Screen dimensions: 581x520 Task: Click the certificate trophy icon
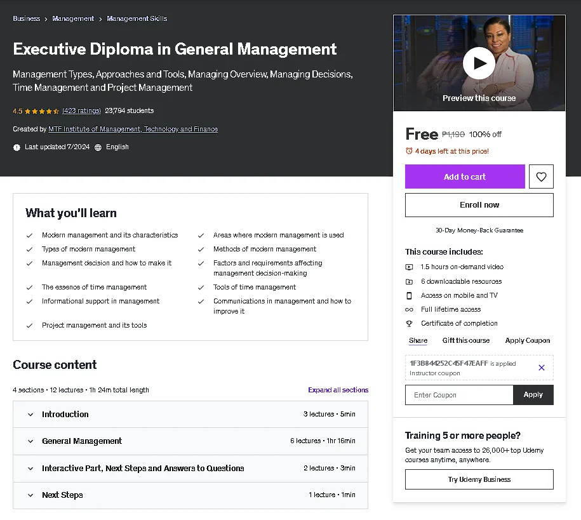click(x=409, y=324)
